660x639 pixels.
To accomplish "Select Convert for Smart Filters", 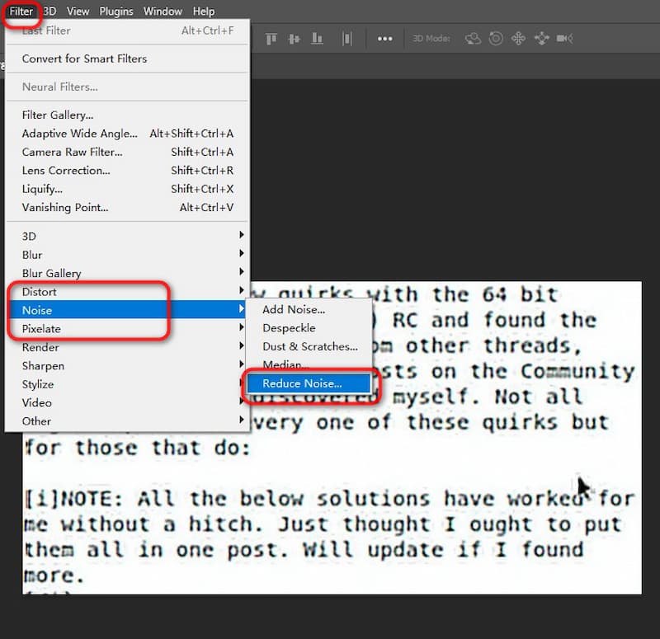I will tap(84, 59).
